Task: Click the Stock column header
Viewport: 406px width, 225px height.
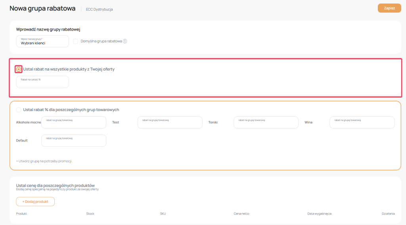Action: click(90, 213)
